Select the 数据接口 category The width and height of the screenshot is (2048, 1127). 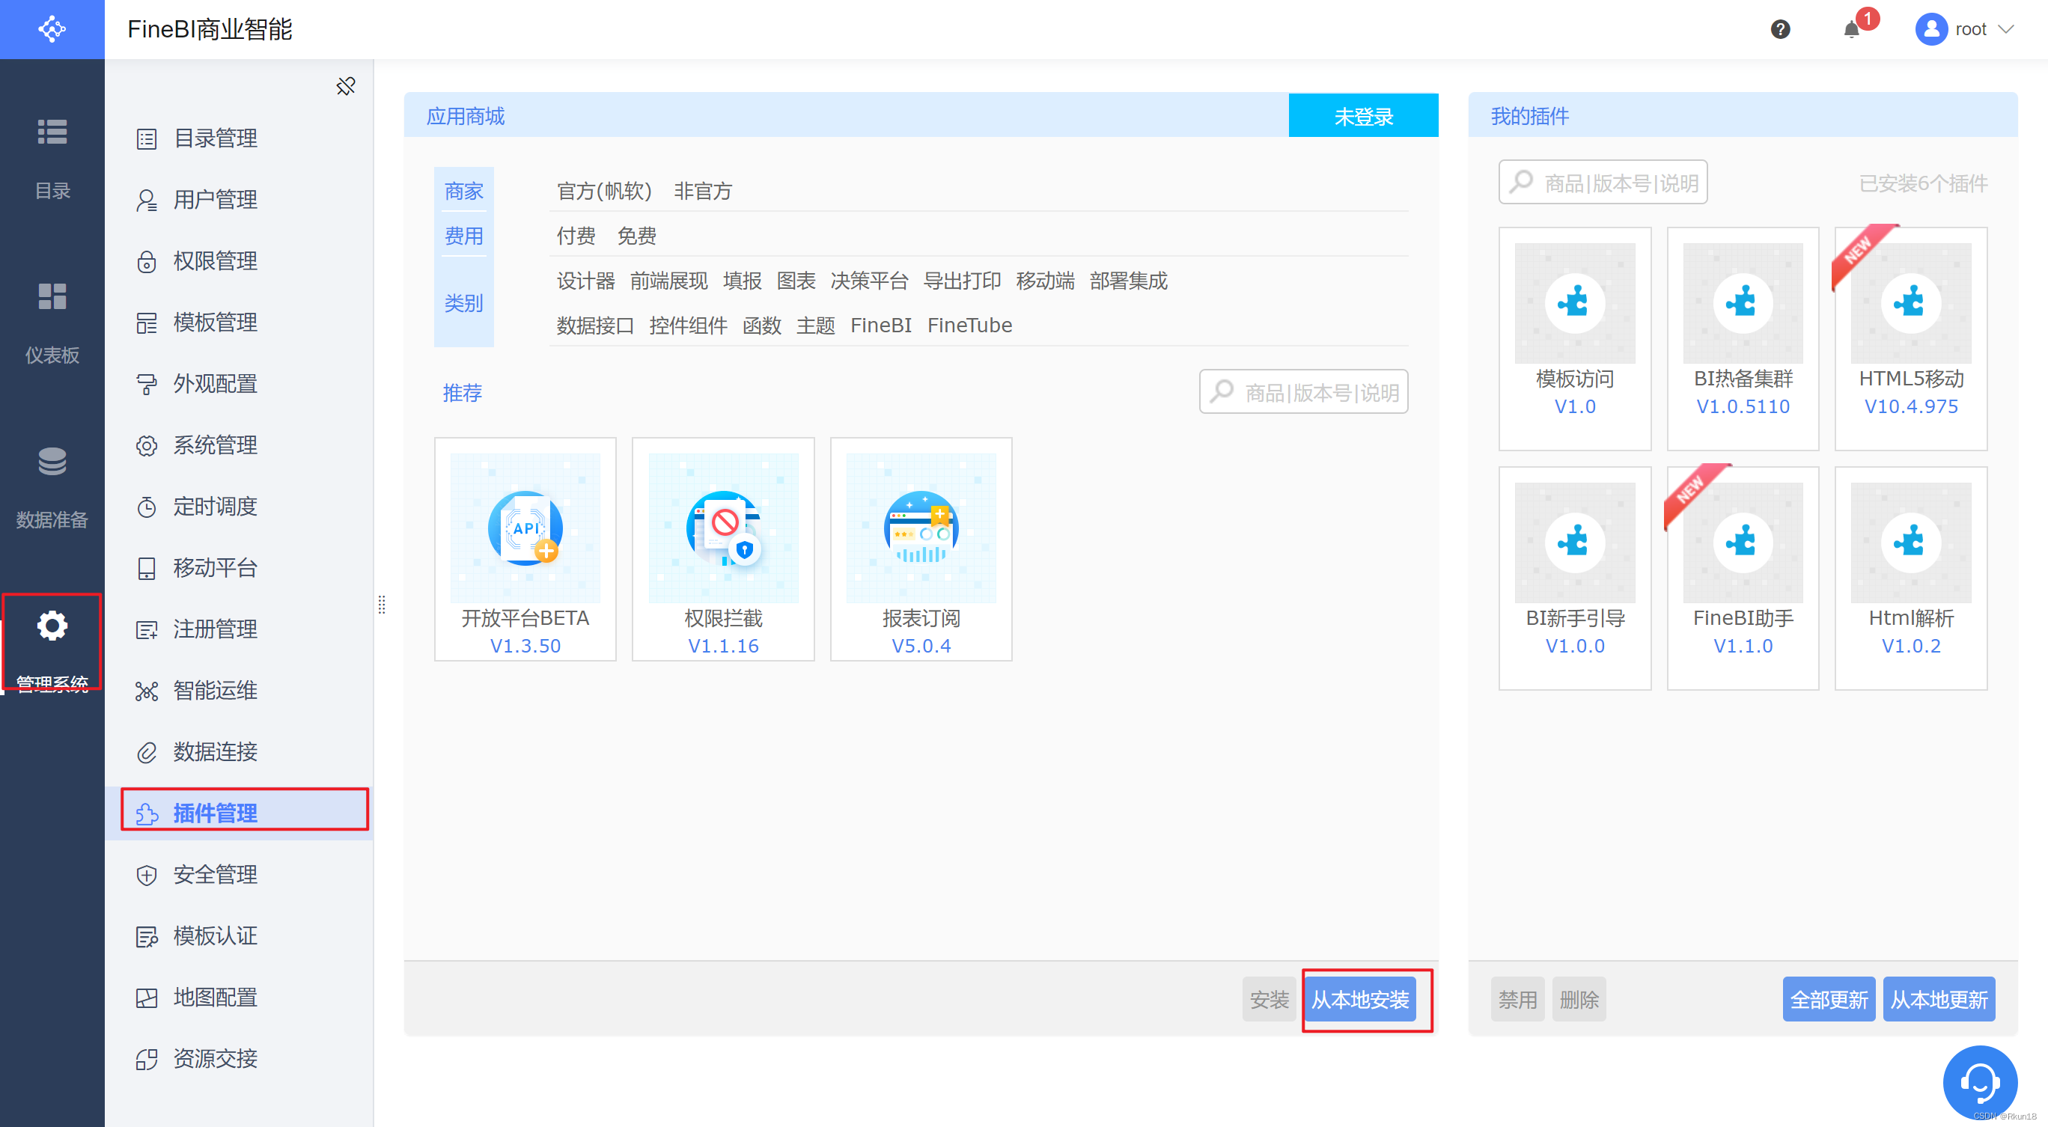click(596, 325)
